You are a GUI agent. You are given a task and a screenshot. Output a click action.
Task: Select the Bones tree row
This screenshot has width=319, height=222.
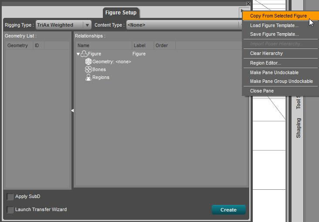tap(161, 69)
